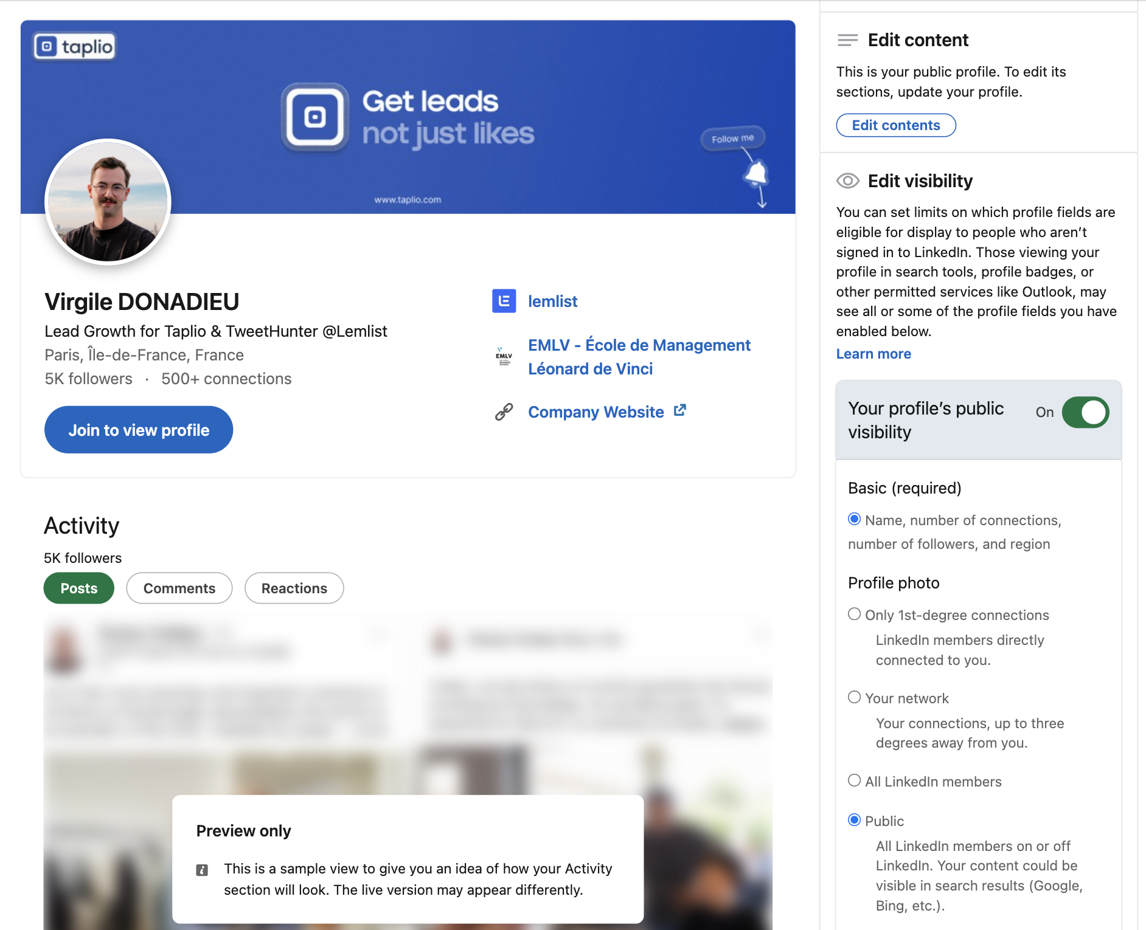
Task: Click the lines icon next to Edit content
Action: click(847, 40)
